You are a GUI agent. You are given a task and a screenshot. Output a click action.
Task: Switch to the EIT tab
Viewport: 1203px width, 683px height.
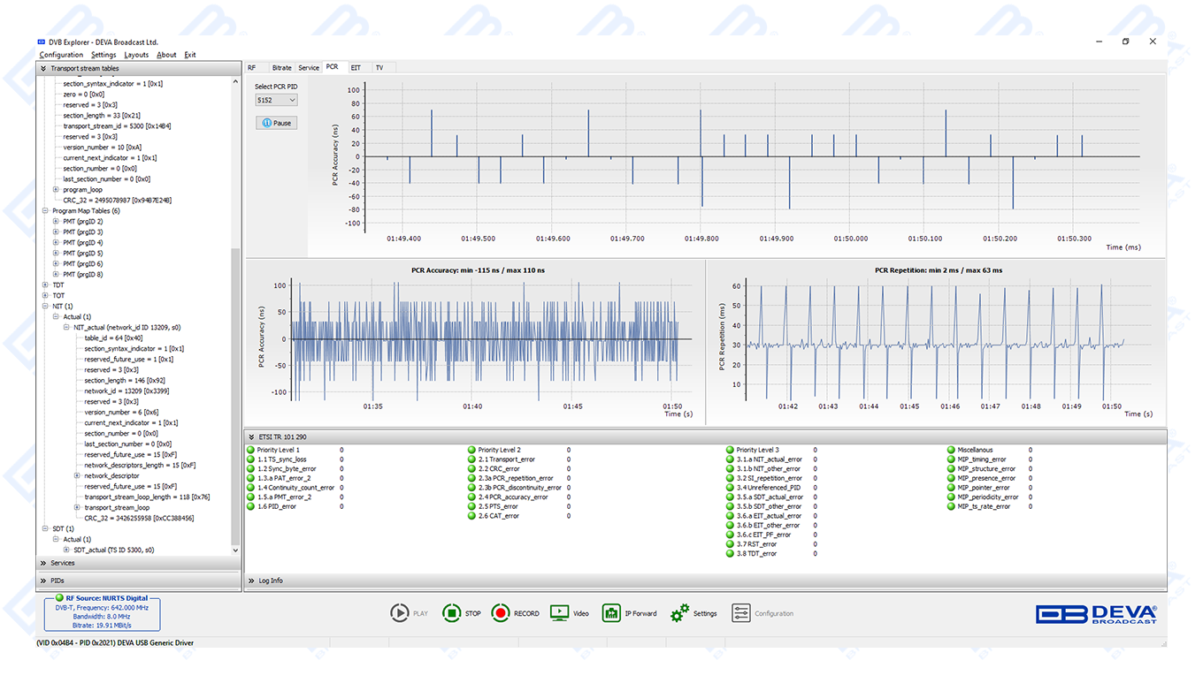tap(356, 68)
